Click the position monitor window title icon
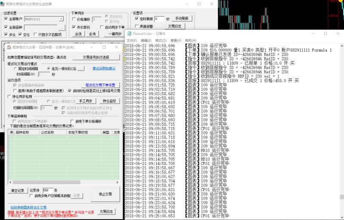344x220 pixels. [x=3, y=4]
